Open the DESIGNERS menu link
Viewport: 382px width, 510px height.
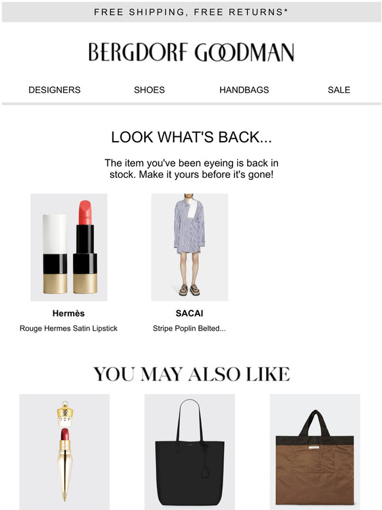click(54, 90)
